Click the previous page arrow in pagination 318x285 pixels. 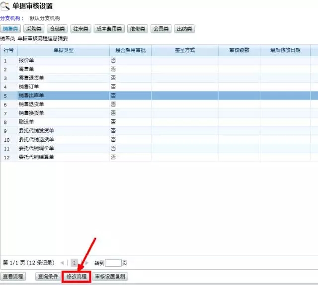(x=62, y=263)
